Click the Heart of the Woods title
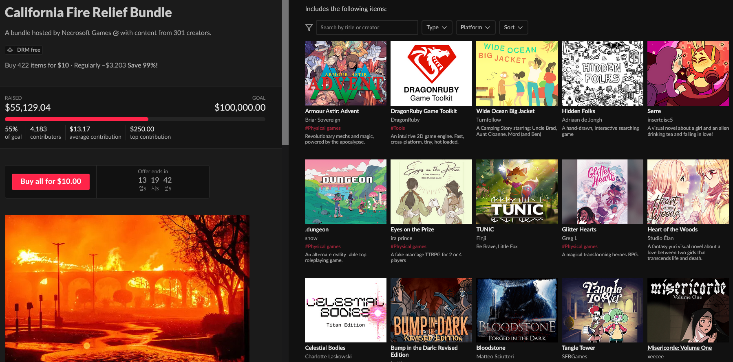 tap(672, 229)
